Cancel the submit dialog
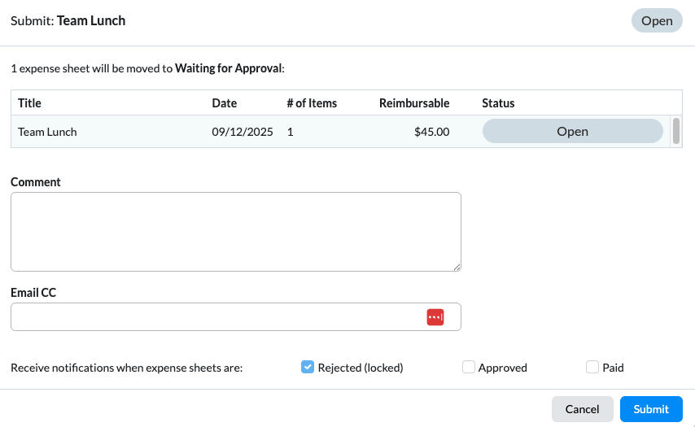The width and height of the screenshot is (695, 427). pos(583,409)
